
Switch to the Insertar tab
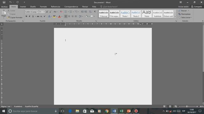(23, 7)
